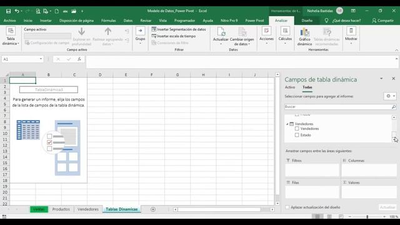Expand the formula bar
400x225 pixels.
click(396, 59)
